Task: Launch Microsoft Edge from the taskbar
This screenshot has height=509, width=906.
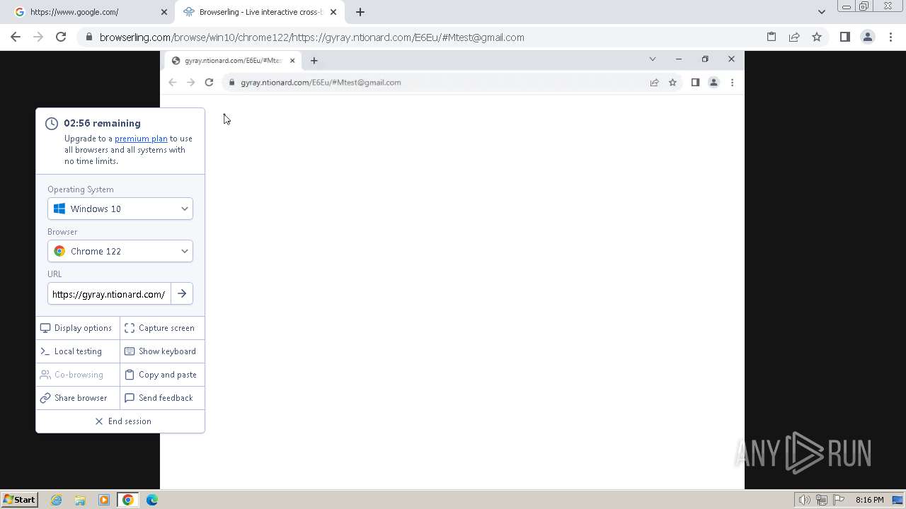Action: click(152, 500)
